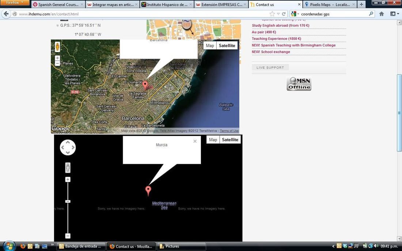Viewport: 402px width, 251px height.
Task: Open the Pictures taskbar window
Action: coord(181,246)
